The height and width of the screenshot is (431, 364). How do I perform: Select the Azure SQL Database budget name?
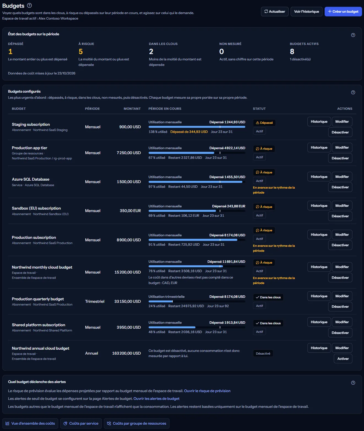31,179
